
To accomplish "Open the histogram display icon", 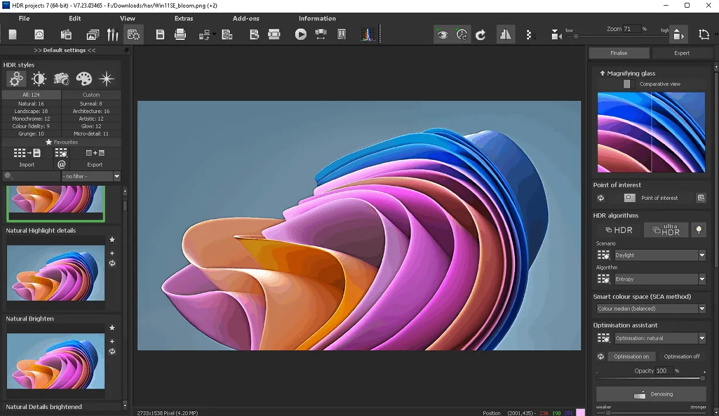I will (368, 35).
